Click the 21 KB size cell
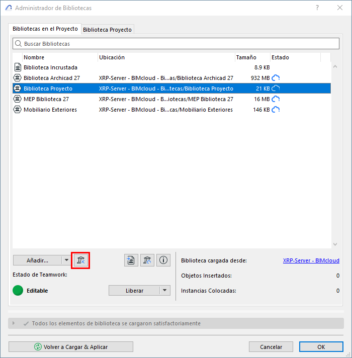Screen dimensions: 352x358 (x=263, y=88)
